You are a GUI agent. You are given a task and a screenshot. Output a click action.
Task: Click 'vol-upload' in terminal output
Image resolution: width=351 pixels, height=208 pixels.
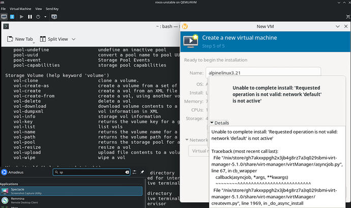click(27, 152)
